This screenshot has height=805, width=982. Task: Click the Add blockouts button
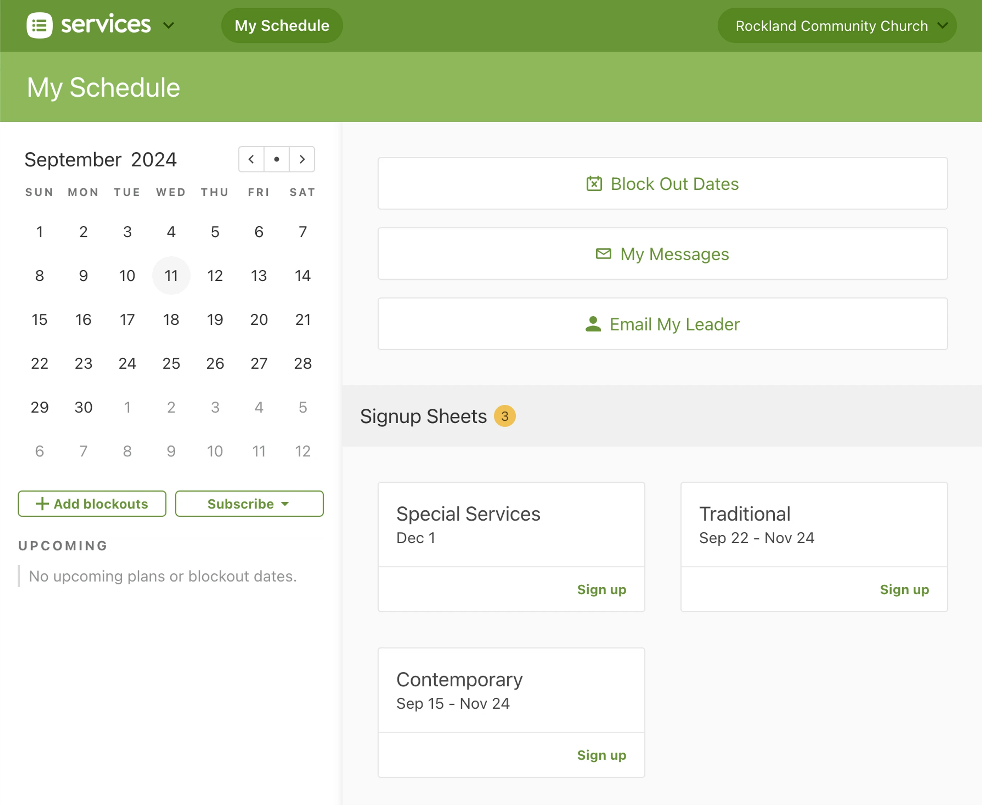[92, 504]
